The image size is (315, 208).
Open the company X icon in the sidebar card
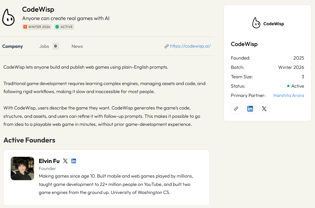pyautogui.click(x=264, y=109)
